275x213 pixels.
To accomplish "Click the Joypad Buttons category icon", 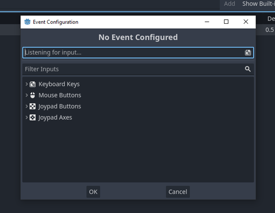I will [x=33, y=106].
